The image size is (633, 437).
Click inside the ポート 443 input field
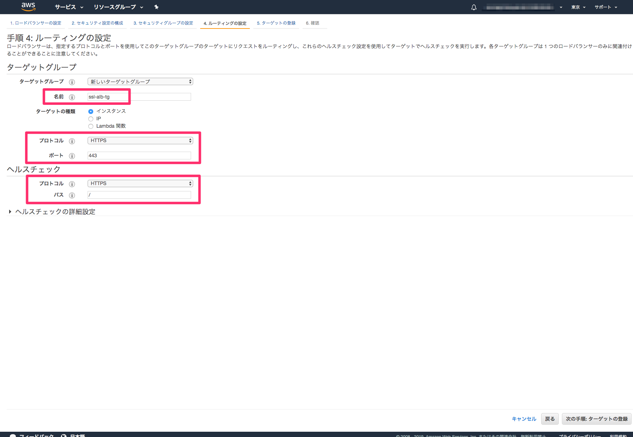tap(139, 155)
